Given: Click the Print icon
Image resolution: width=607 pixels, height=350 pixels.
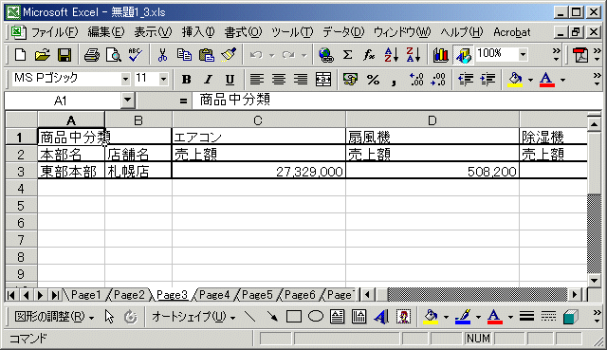Looking at the screenshot, I should pyautogui.click(x=92, y=55).
